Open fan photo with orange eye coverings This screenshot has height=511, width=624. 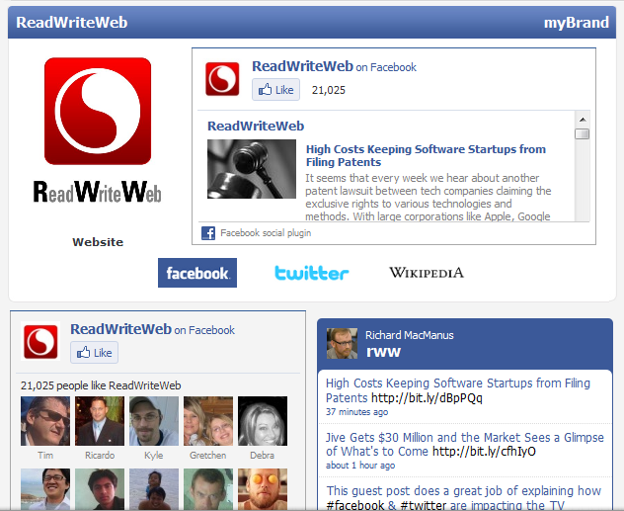click(263, 489)
